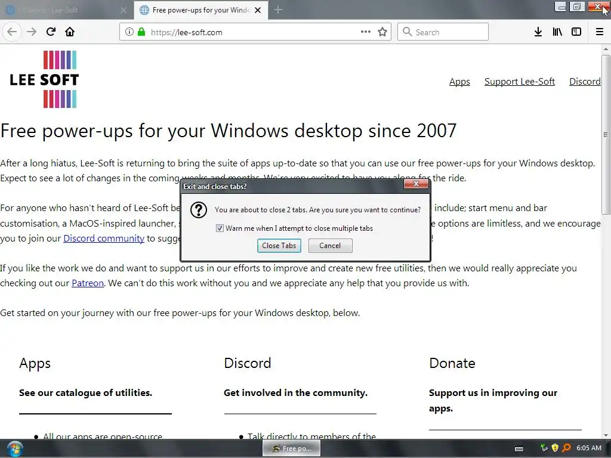
Task: Click the scrollbar up arrow
Action: click(x=606, y=49)
